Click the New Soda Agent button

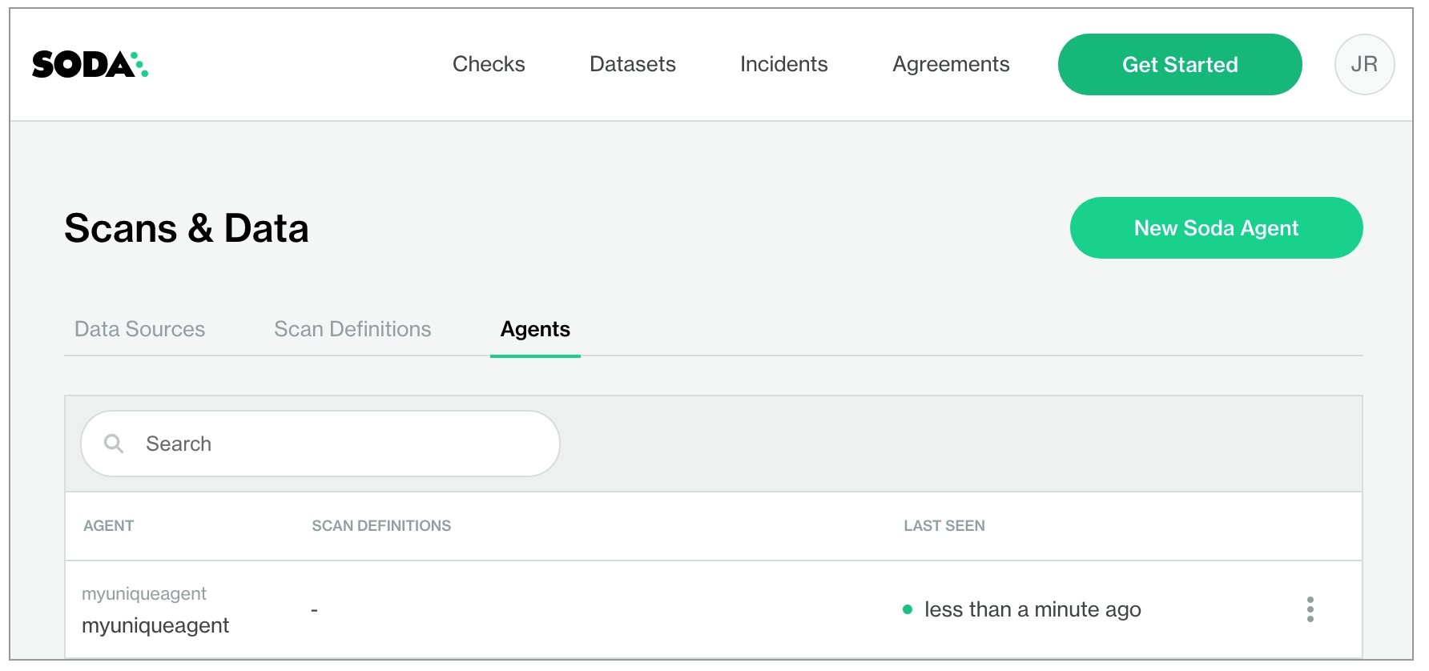(x=1215, y=228)
